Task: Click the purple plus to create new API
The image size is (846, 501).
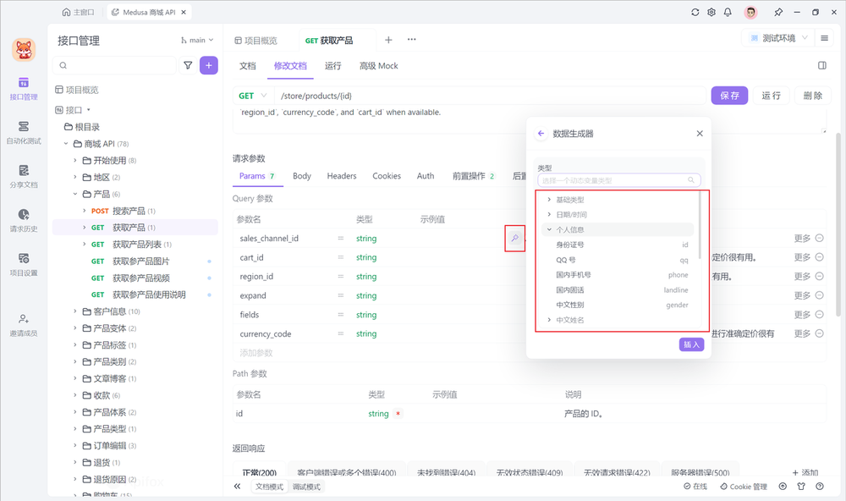Action: tap(208, 65)
